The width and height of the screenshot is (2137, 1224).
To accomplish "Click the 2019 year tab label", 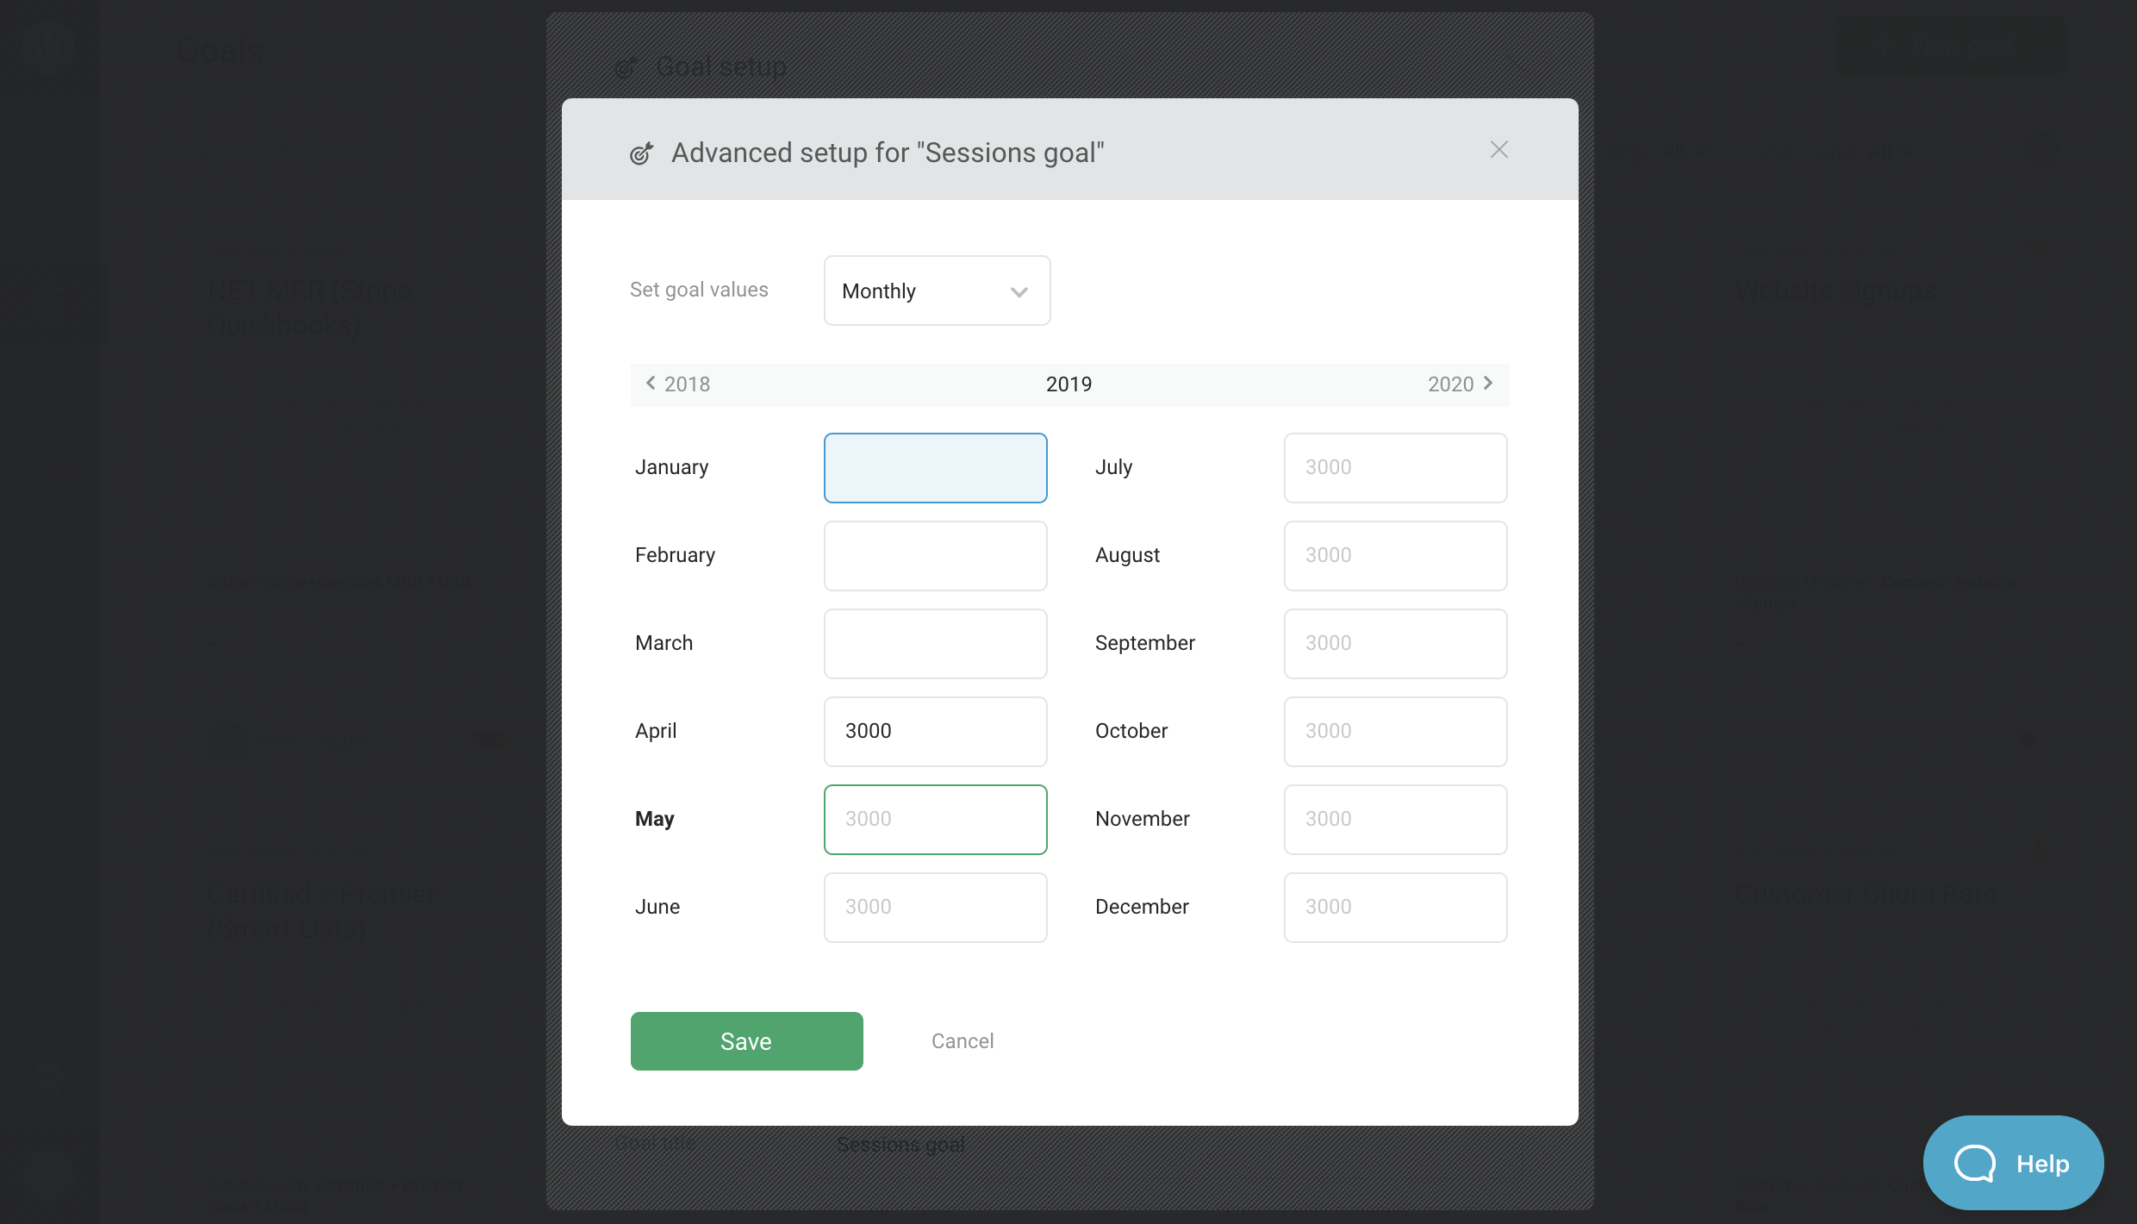I will tap(1068, 384).
